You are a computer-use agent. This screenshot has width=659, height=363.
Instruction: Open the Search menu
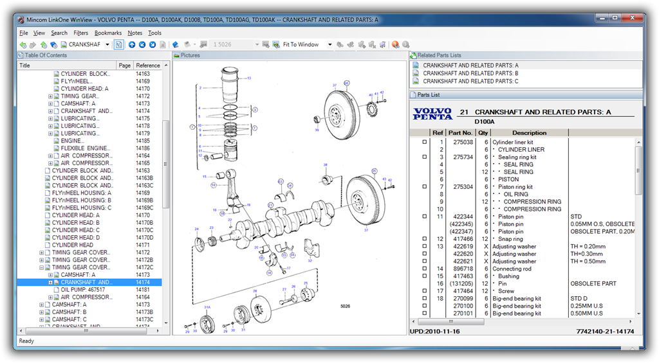point(59,33)
